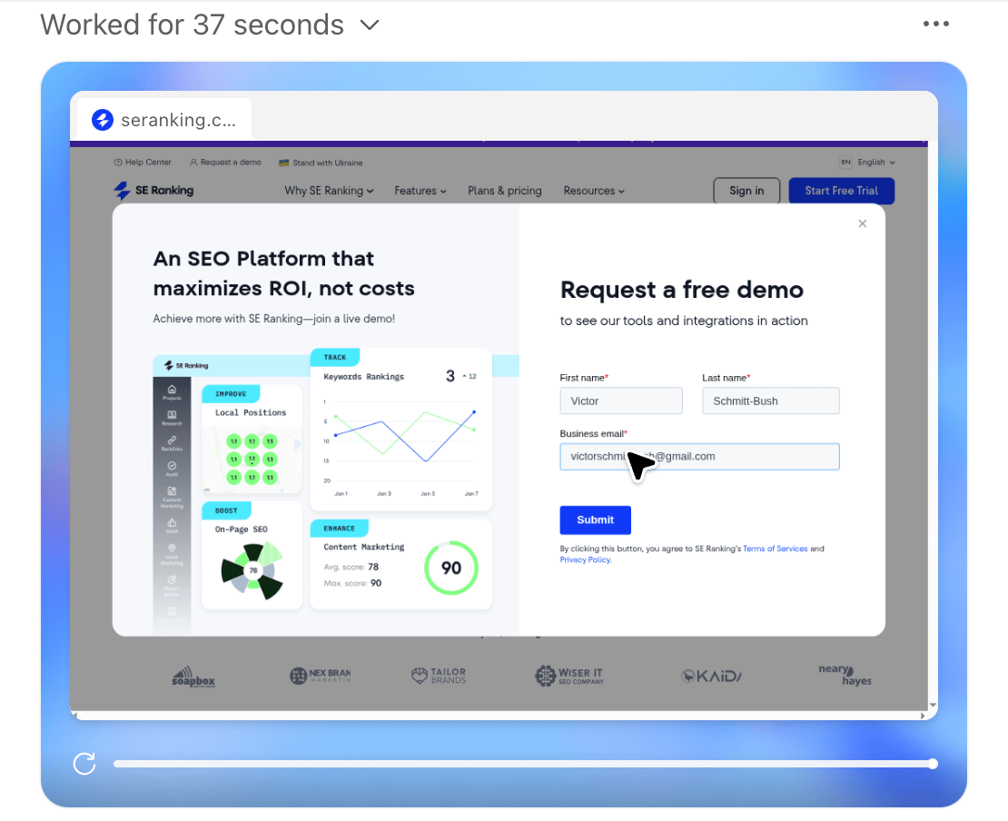Click the vertical scrollbar down arrow

click(933, 705)
